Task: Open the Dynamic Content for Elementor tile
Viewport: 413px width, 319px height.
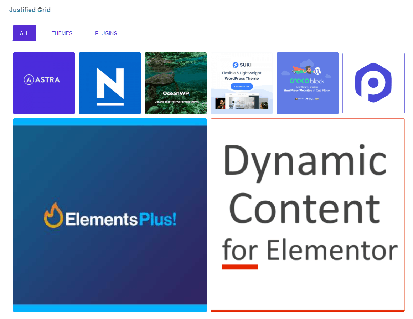Action: pos(308,215)
